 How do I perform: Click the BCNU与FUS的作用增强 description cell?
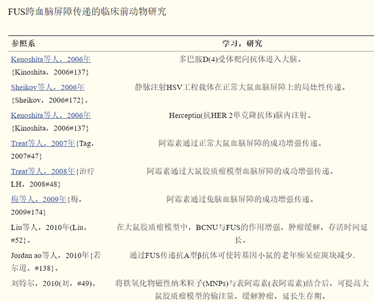coord(242,234)
